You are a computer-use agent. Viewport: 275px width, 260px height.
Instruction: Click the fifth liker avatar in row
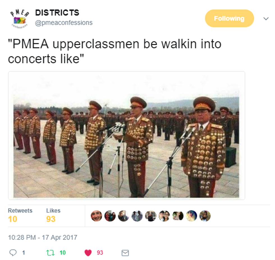pyautogui.click(x=151, y=216)
